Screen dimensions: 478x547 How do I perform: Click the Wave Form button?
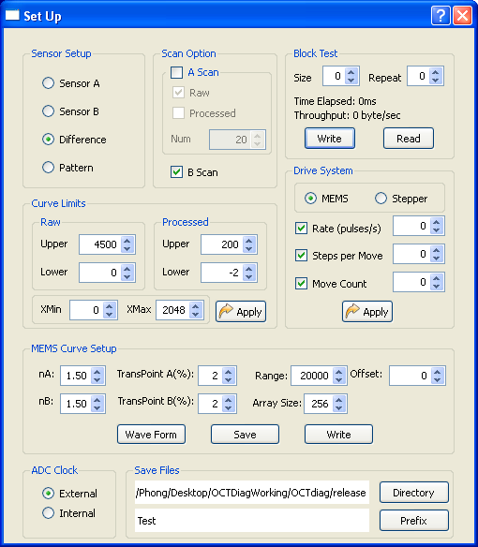pos(151,435)
